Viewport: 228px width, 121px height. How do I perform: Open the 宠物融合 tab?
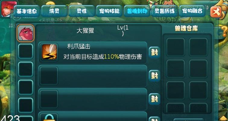point(192,11)
